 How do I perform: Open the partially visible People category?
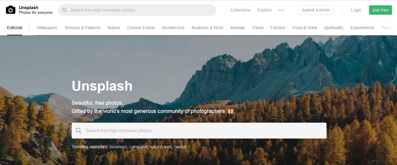point(388,28)
